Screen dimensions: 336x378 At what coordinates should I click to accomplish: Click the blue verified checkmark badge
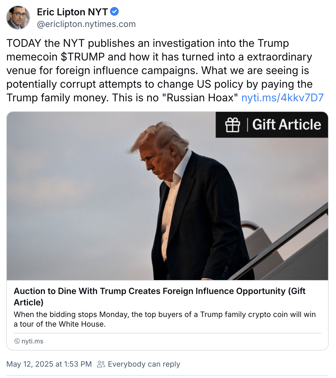click(x=114, y=12)
